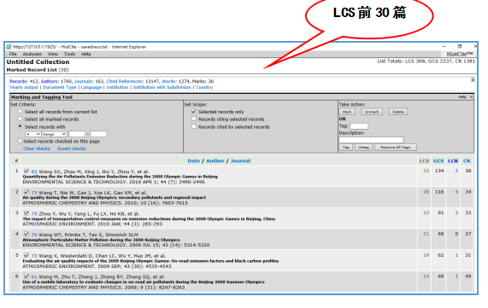Open the Range dropdown
Viewport: 488px width, 308px height.
coord(54,134)
